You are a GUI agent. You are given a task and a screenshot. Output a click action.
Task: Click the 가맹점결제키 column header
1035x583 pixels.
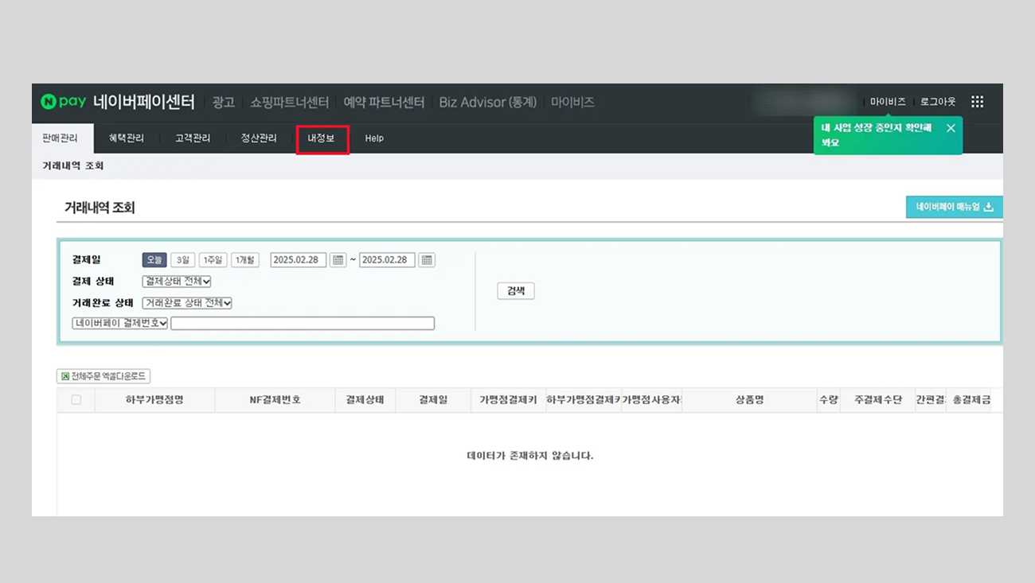coord(508,400)
